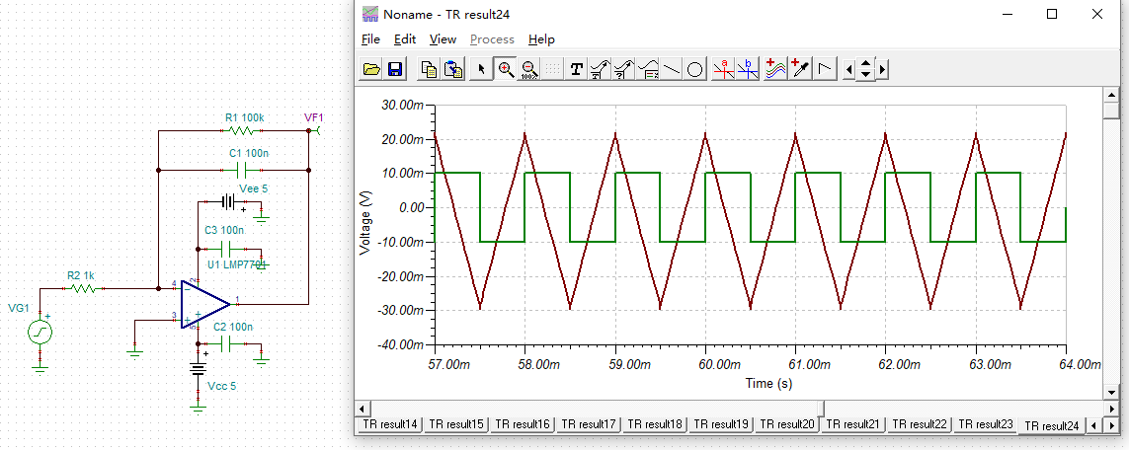Click the up arrow toolbar stepper
This screenshot has width=1129, height=450.
pyautogui.click(x=865, y=64)
